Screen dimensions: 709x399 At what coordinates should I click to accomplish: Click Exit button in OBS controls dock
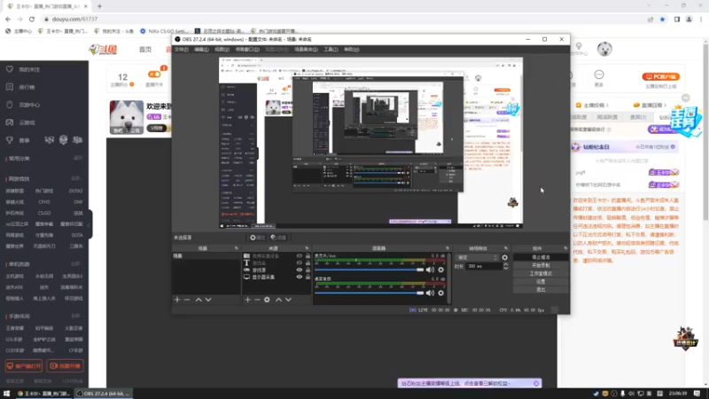(541, 290)
